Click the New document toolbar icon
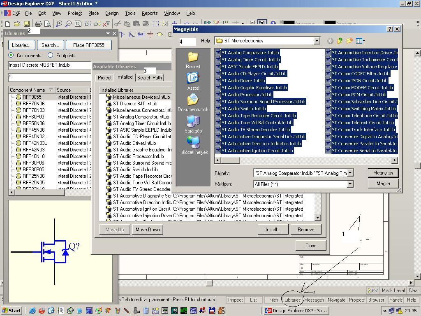Viewport: 421px width, 316px height. pos(7,24)
